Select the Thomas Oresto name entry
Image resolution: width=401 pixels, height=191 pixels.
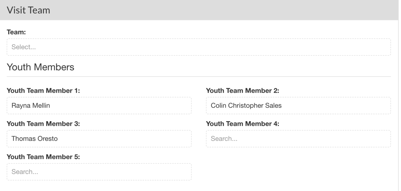coord(34,139)
